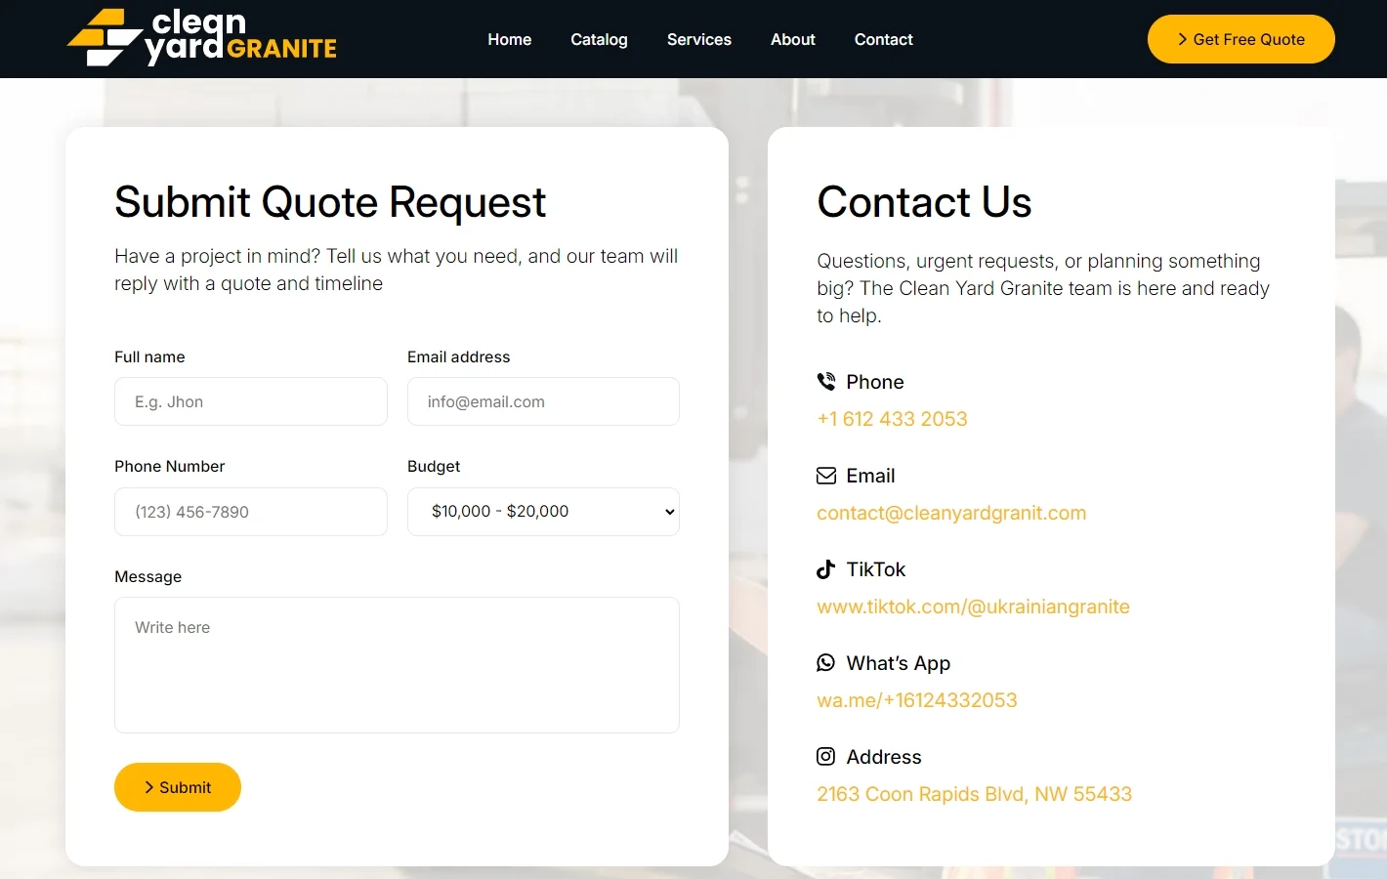Open the Budget dropdown

(543, 512)
